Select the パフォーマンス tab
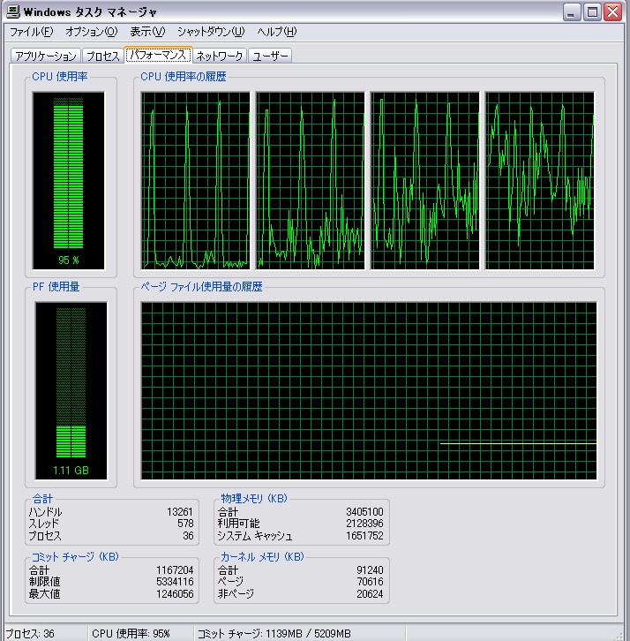This screenshot has width=630, height=641. point(158,55)
